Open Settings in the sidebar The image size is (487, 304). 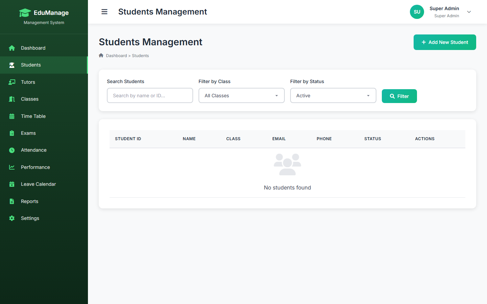[x=44, y=218]
